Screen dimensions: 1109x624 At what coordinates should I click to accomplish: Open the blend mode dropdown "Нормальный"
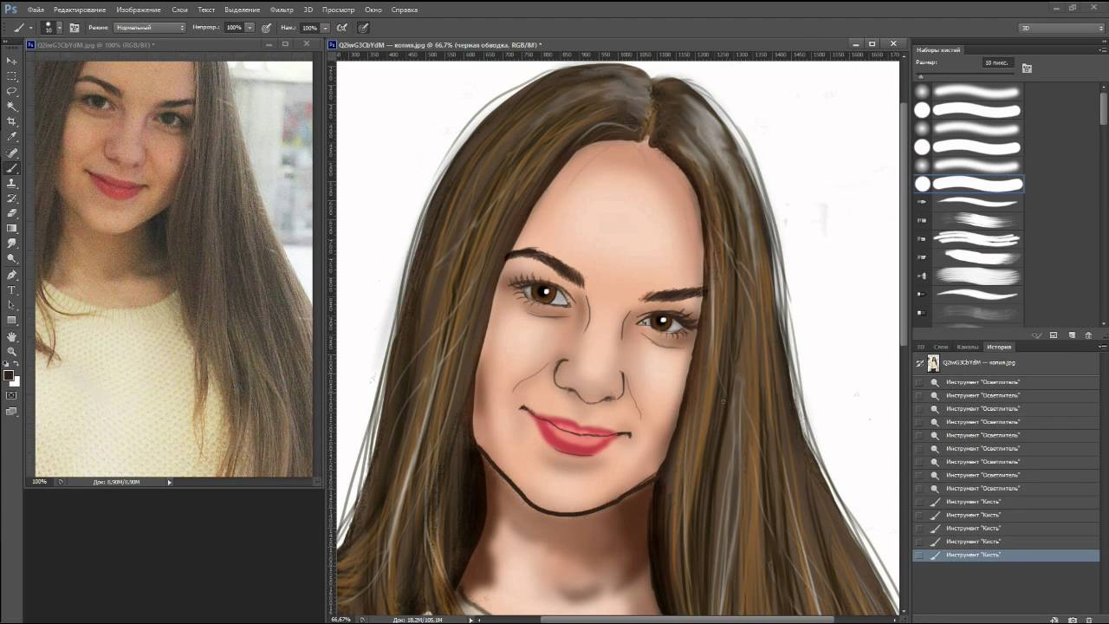[149, 28]
